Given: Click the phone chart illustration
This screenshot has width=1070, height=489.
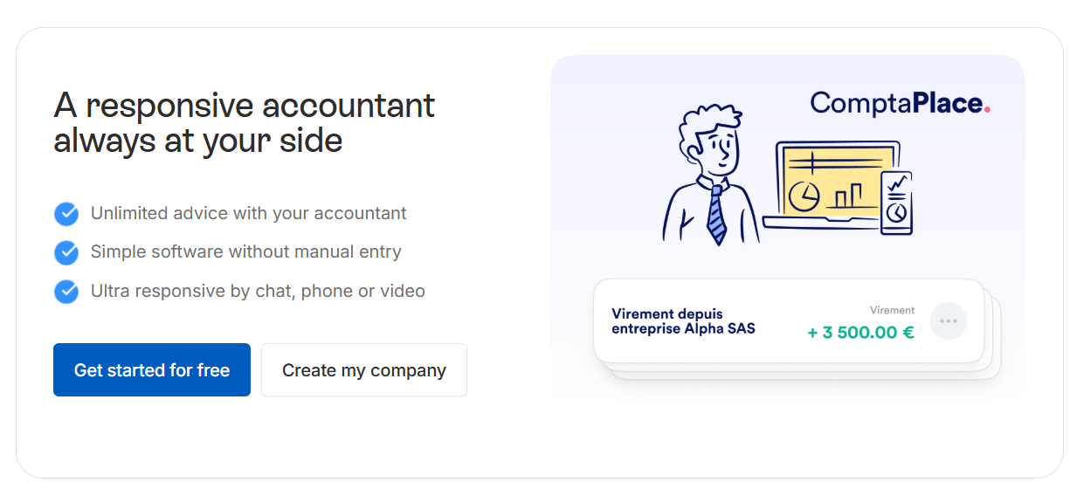Looking at the screenshot, I should click(896, 203).
